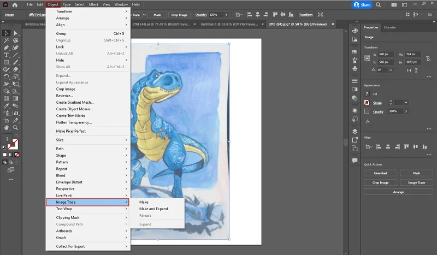Select the Zoom tool
This screenshot has width=437, height=255.
click(16, 128)
